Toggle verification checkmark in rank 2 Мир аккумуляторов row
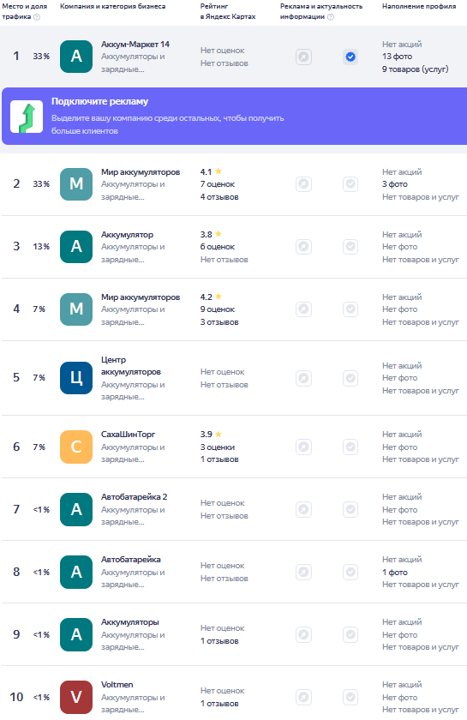The width and height of the screenshot is (467, 720). point(350,184)
